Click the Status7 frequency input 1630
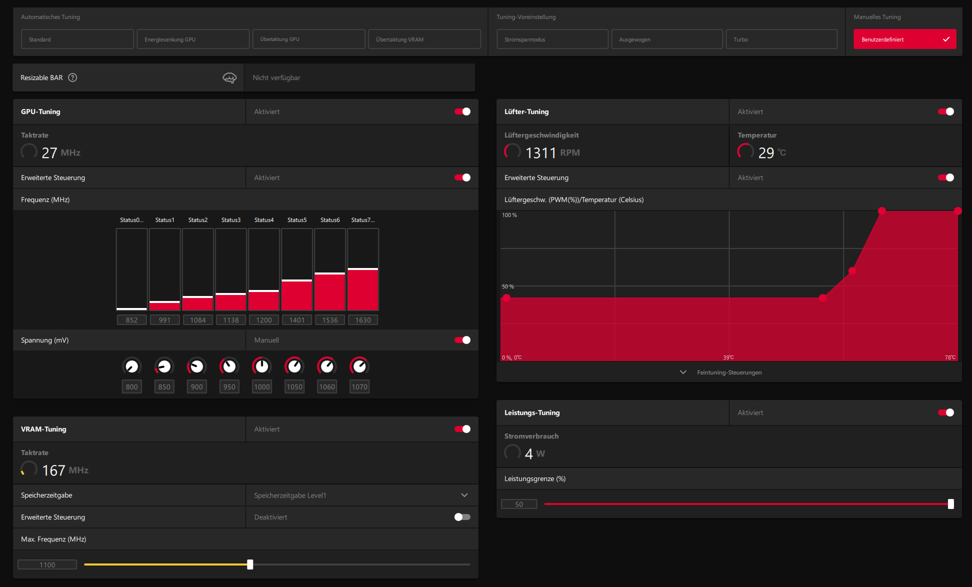The width and height of the screenshot is (972, 587). coord(363,320)
